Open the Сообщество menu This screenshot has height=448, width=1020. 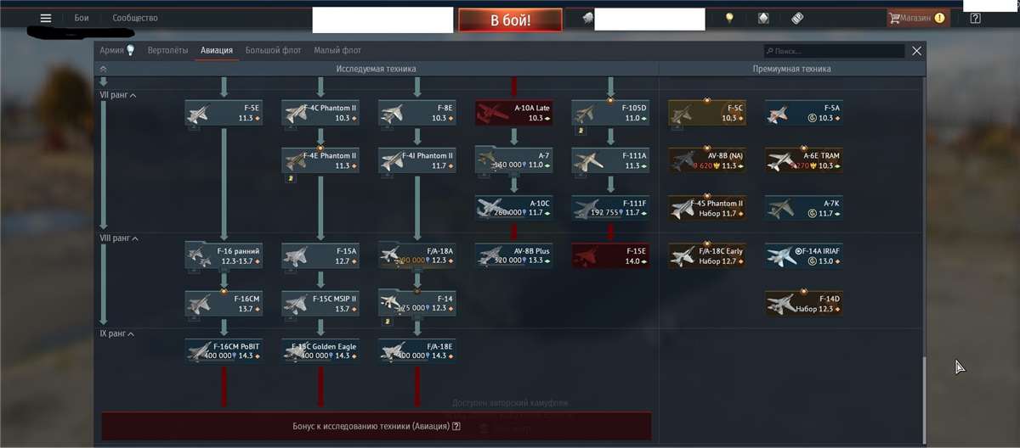pyautogui.click(x=135, y=18)
